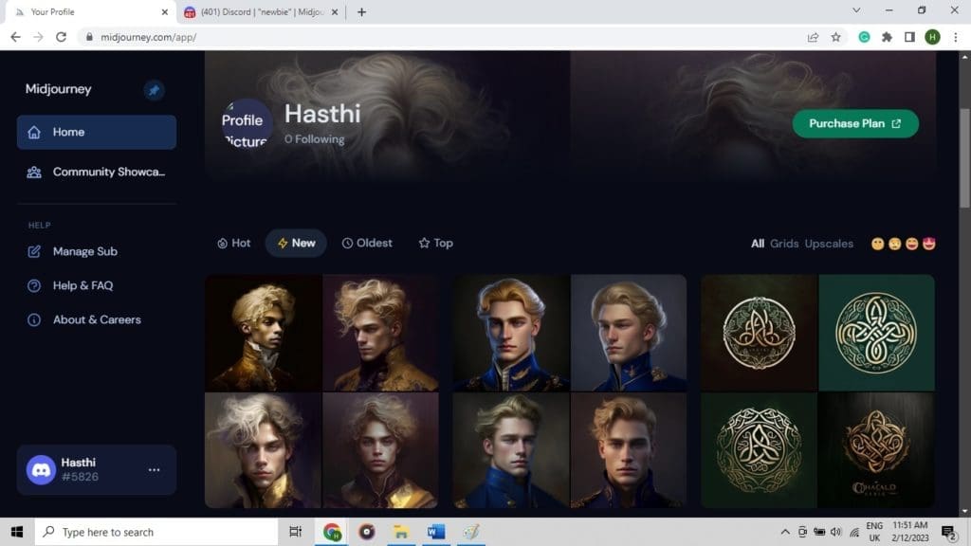Bookmark this page with the star icon
Image resolution: width=971 pixels, height=546 pixels.
click(x=836, y=37)
